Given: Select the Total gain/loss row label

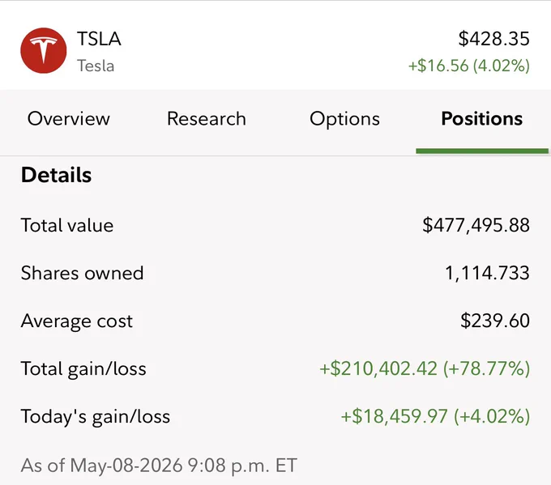Looking at the screenshot, I should tap(83, 368).
